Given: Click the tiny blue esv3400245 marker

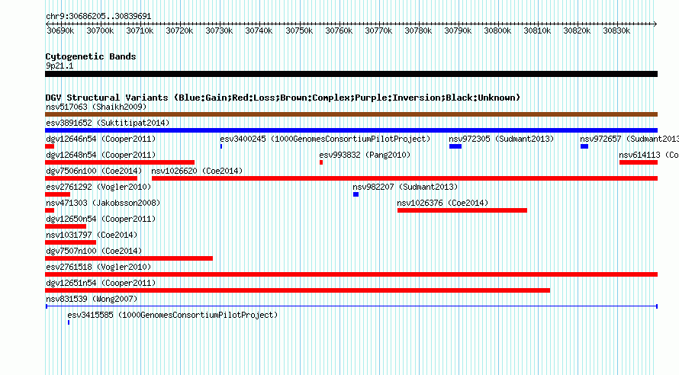Looking at the screenshot, I should (221, 146).
